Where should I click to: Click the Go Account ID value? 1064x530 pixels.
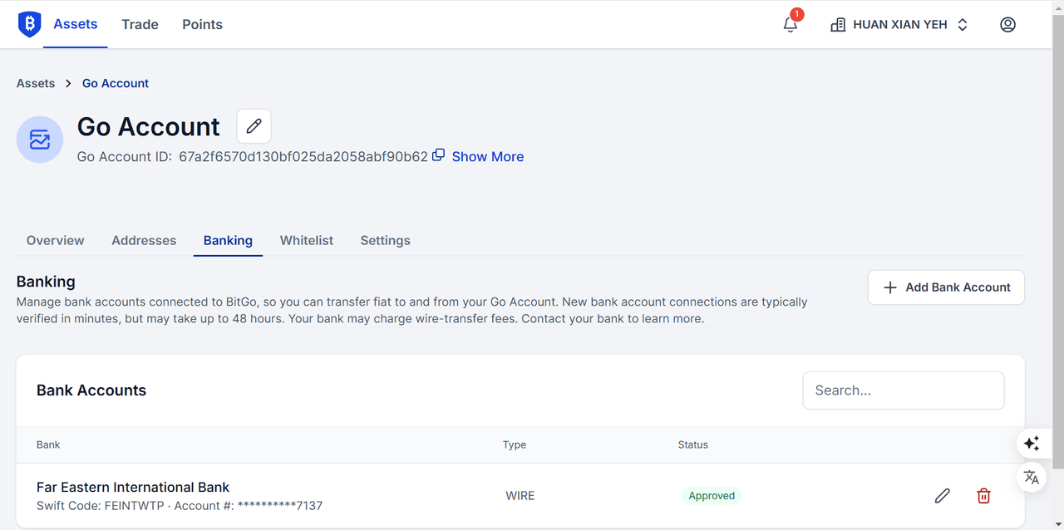(x=303, y=156)
